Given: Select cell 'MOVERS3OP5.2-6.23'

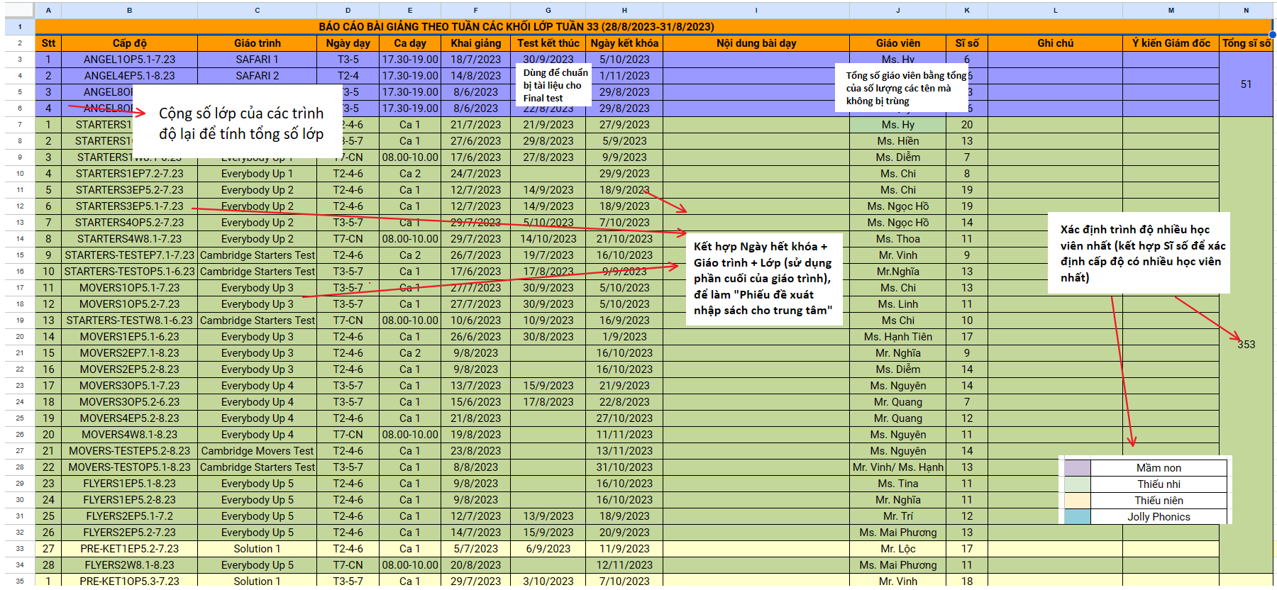Looking at the screenshot, I should point(129,402).
